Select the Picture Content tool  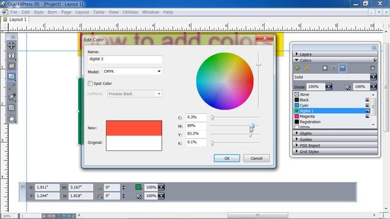(12, 66)
